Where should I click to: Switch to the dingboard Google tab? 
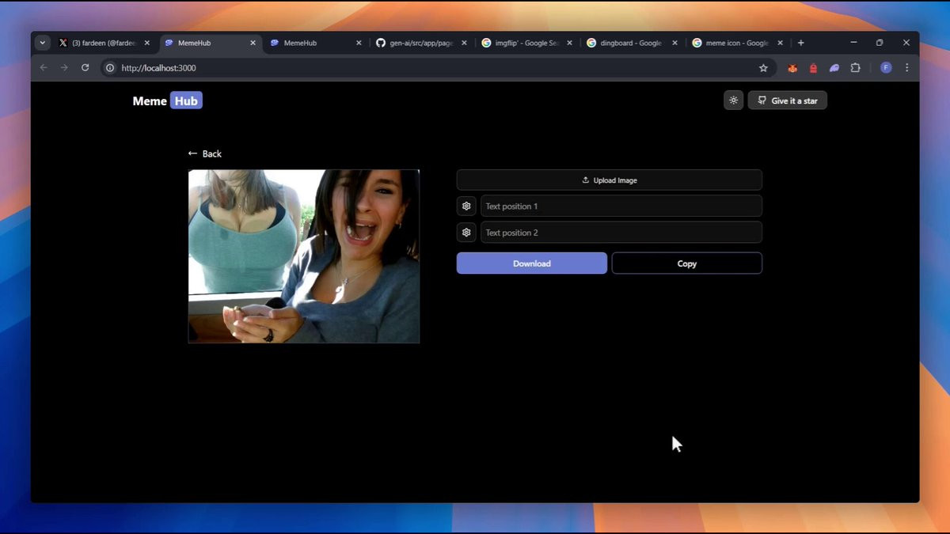click(x=632, y=43)
